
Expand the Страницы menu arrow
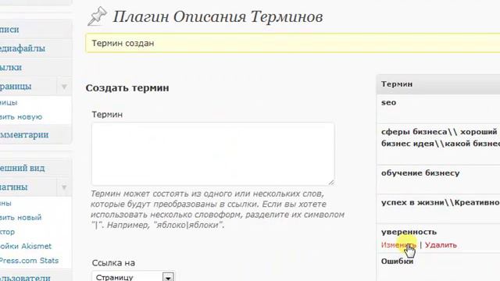[x=64, y=87]
